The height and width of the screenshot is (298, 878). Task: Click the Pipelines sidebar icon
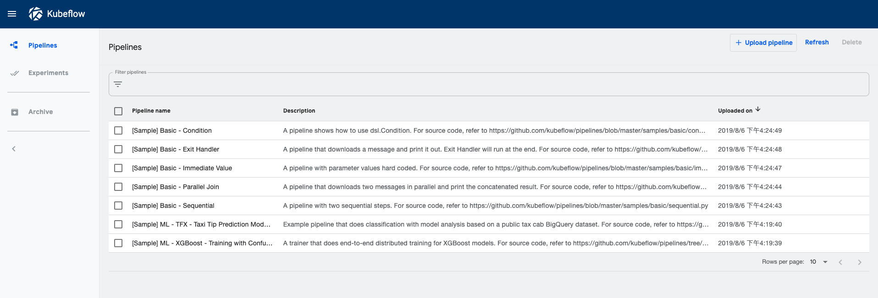tap(14, 45)
